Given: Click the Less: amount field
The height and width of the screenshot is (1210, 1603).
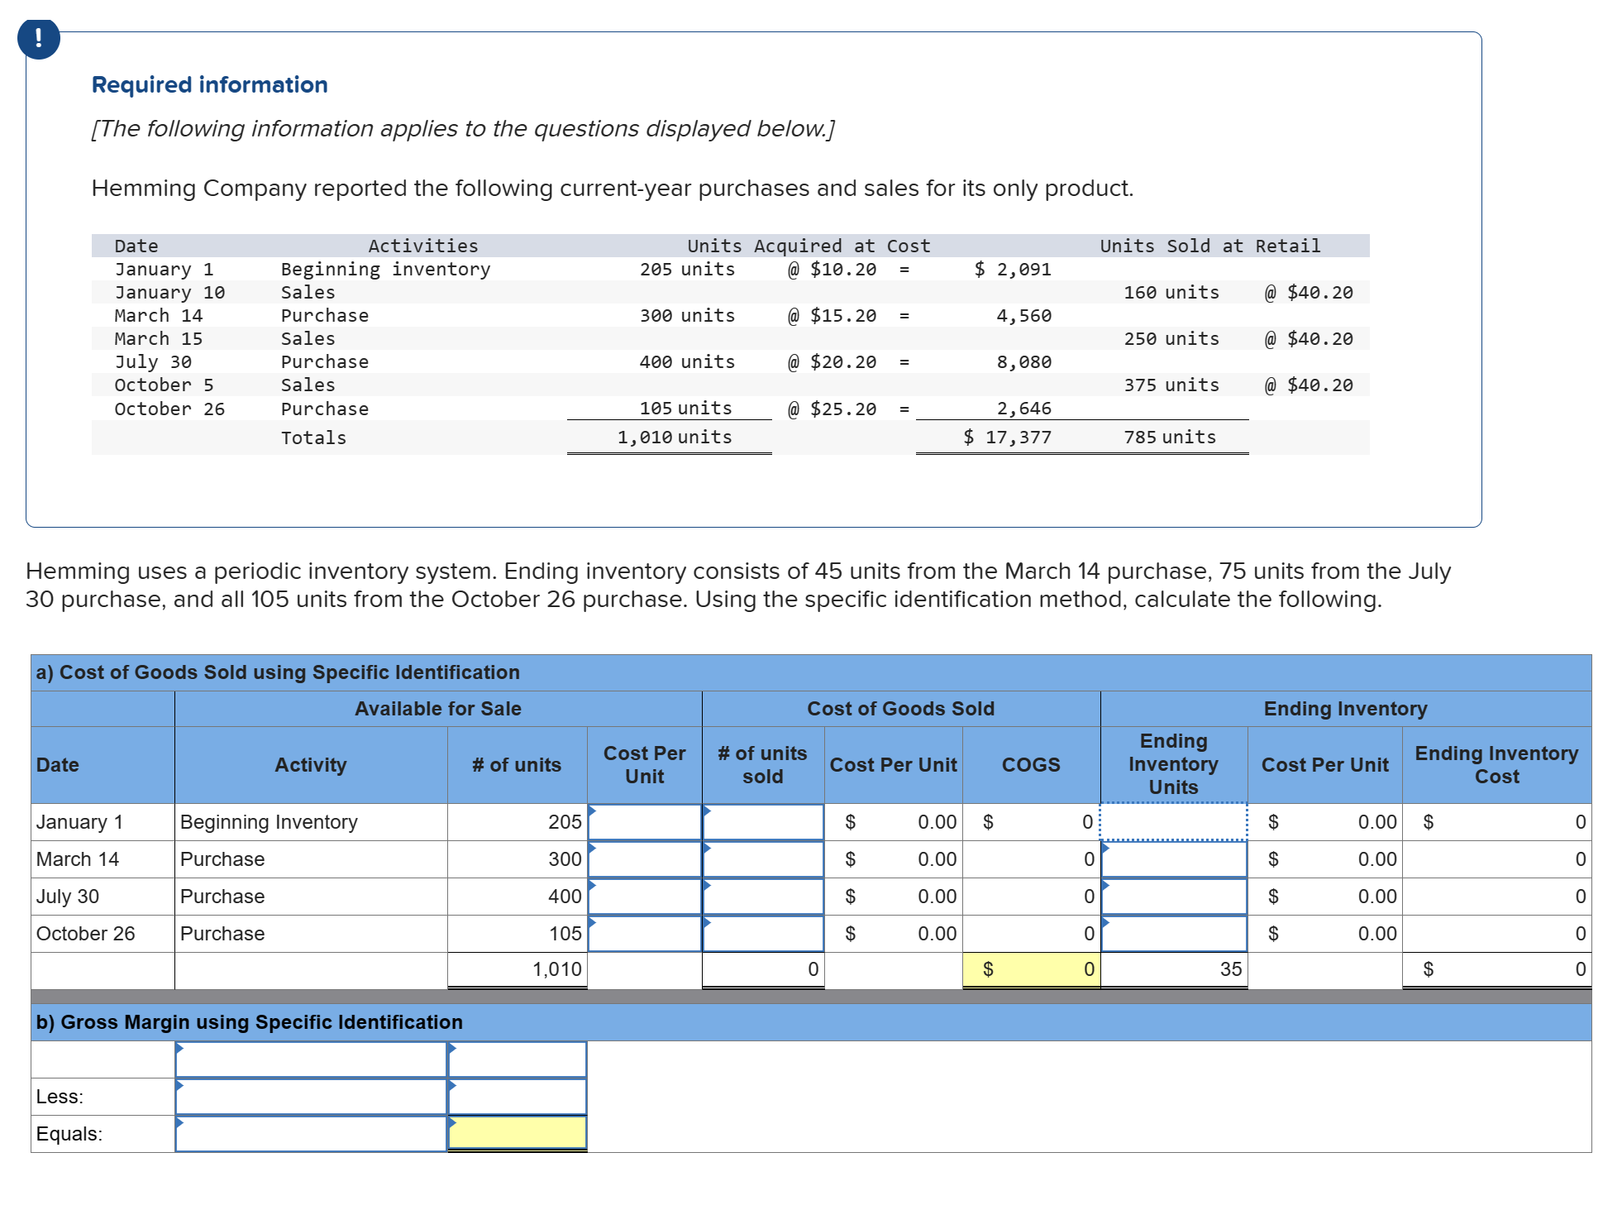Looking at the screenshot, I should (x=518, y=1097).
